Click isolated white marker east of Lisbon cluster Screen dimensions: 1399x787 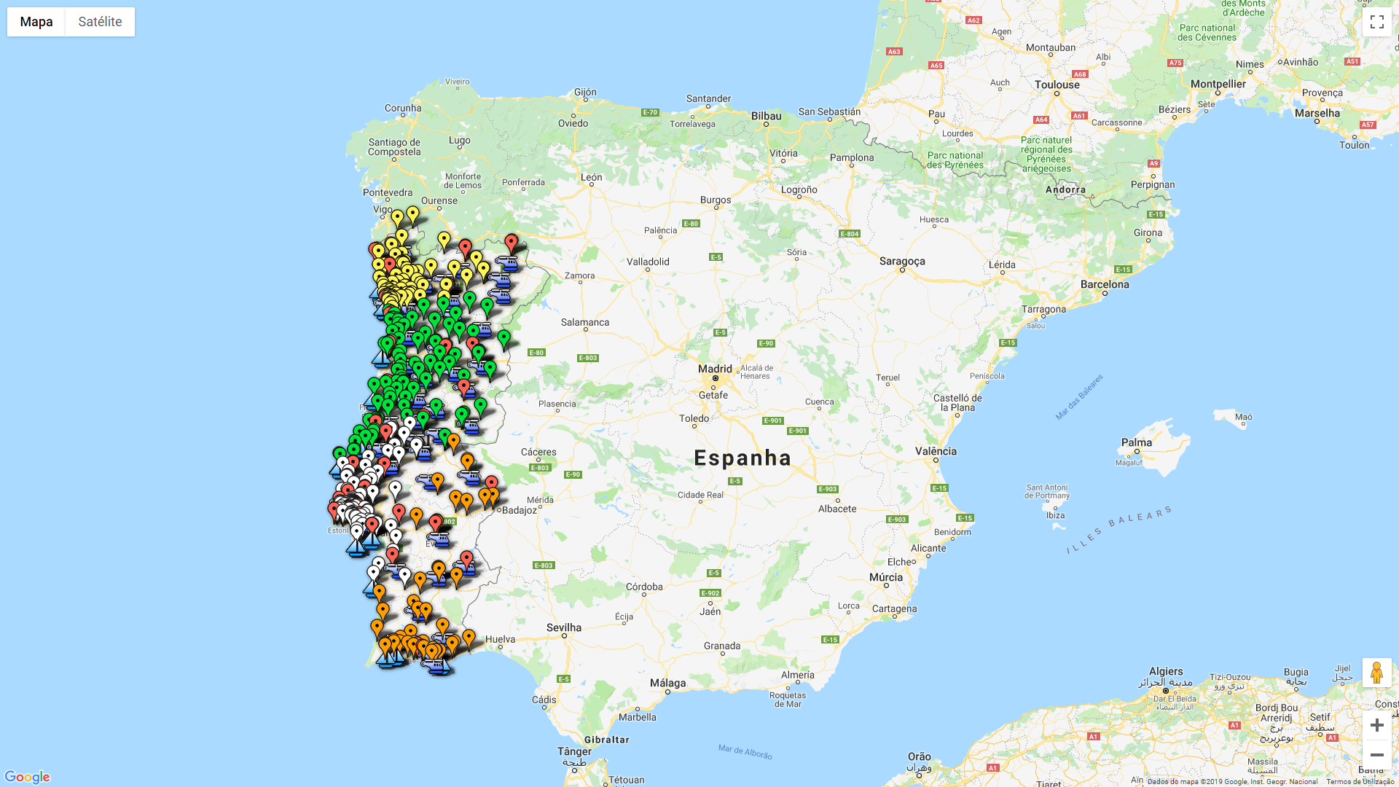pyautogui.click(x=395, y=489)
